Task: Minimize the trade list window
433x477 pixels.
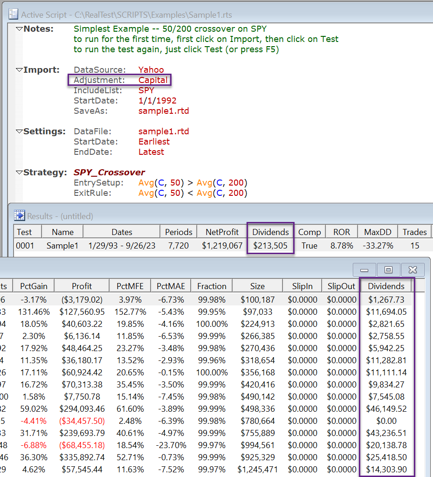Action: (x=364, y=270)
